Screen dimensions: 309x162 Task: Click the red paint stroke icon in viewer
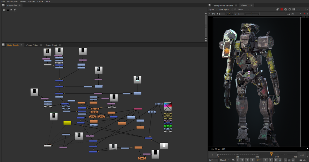pos(305,14)
